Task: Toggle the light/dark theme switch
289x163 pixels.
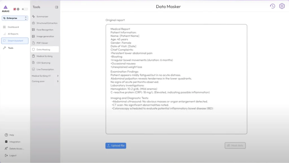Action: click(x=25, y=9)
